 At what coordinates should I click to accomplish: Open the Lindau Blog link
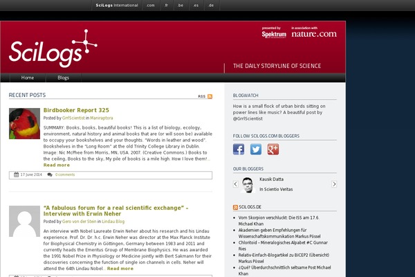[113, 222]
